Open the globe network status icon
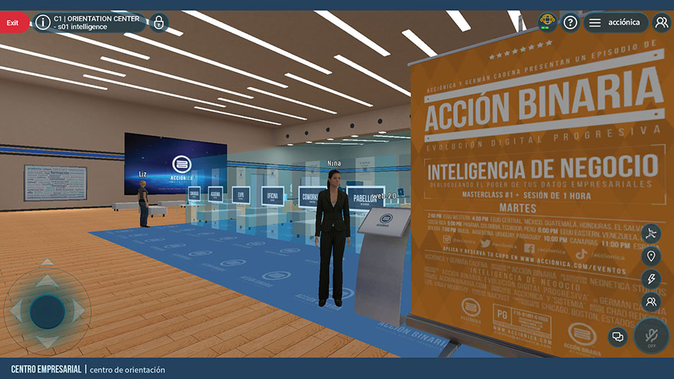 pos(547,21)
